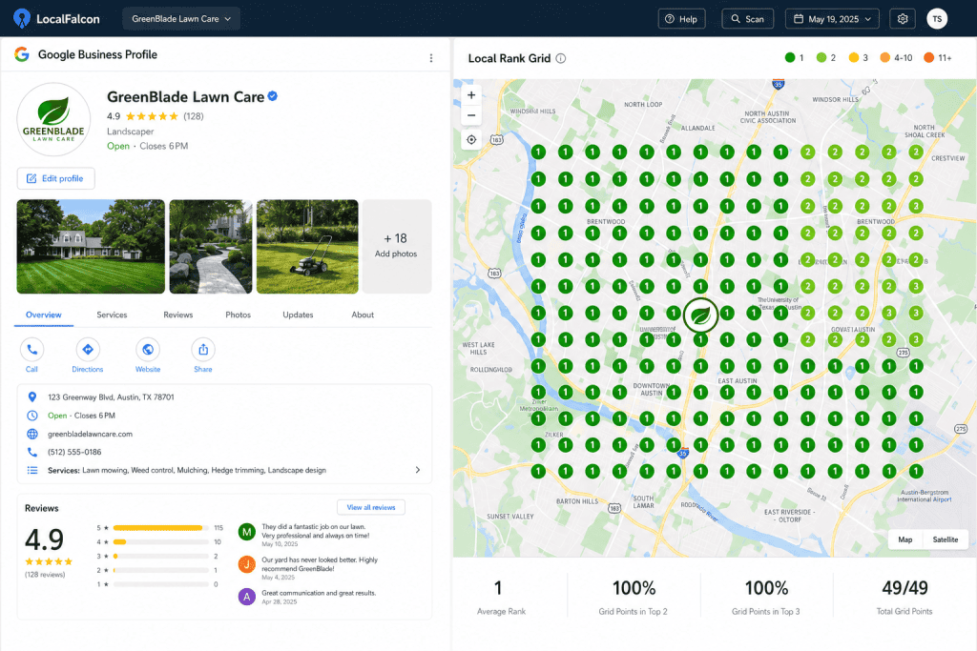This screenshot has width=977, height=651.
Task: Click the rank 2 legend swatch
Action: tap(821, 58)
